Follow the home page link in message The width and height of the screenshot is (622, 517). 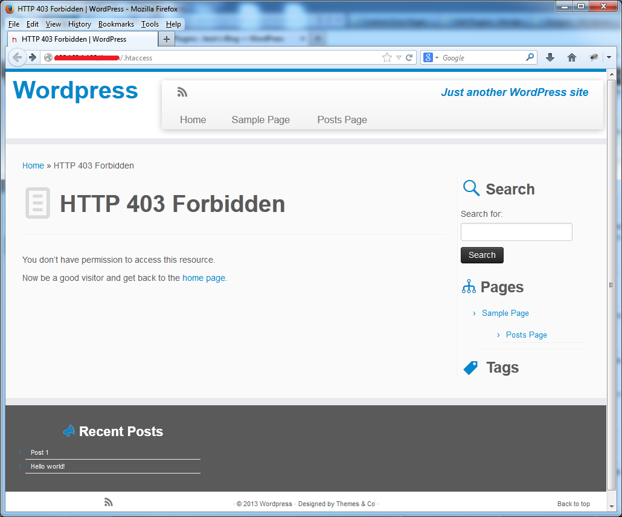pyautogui.click(x=204, y=278)
